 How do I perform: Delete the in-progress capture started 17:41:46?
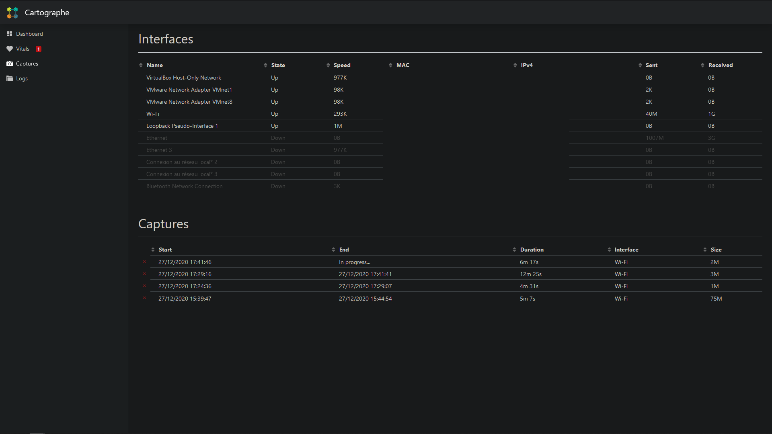[x=145, y=262]
